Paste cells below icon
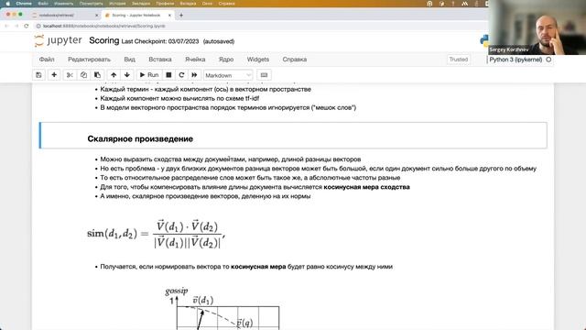This screenshot has width=586, height=330. pos(97,75)
